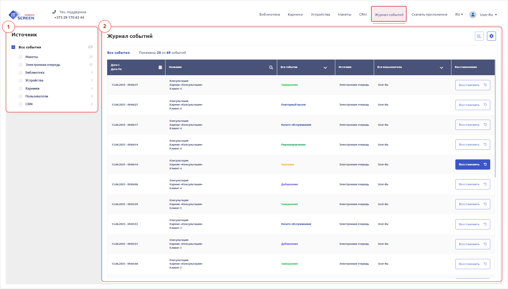Viewport: 508px width, 289px height.
Task: Open the RU language dropdown
Action: click(x=459, y=14)
